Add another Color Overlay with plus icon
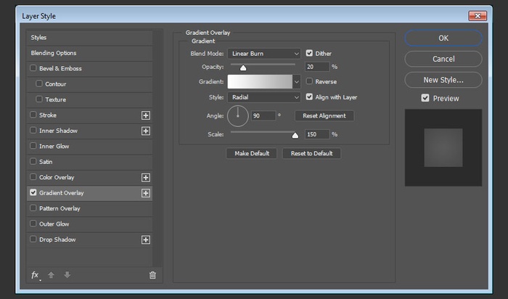 coord(145,178)
